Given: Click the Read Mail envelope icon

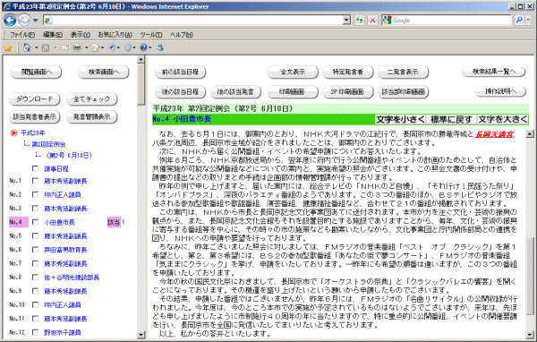Looking at the screenshot, I should click(x=64, y=48).
